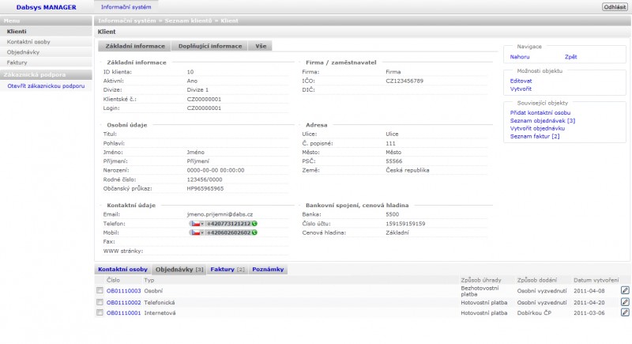This screenshot has width=632, height=344.
Task: Open order number OB01110002 link
Action: pyautogui.click(x=123, y=302)
